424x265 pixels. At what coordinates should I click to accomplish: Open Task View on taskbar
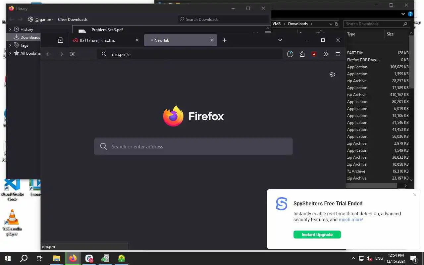click(x=40, y=258)
